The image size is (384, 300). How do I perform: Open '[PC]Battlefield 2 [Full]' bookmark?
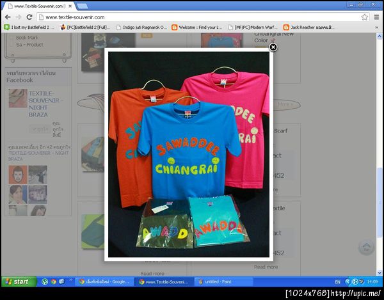click(x=85, y=28)
